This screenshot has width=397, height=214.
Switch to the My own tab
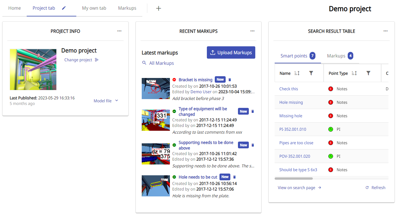coord(94,8)
